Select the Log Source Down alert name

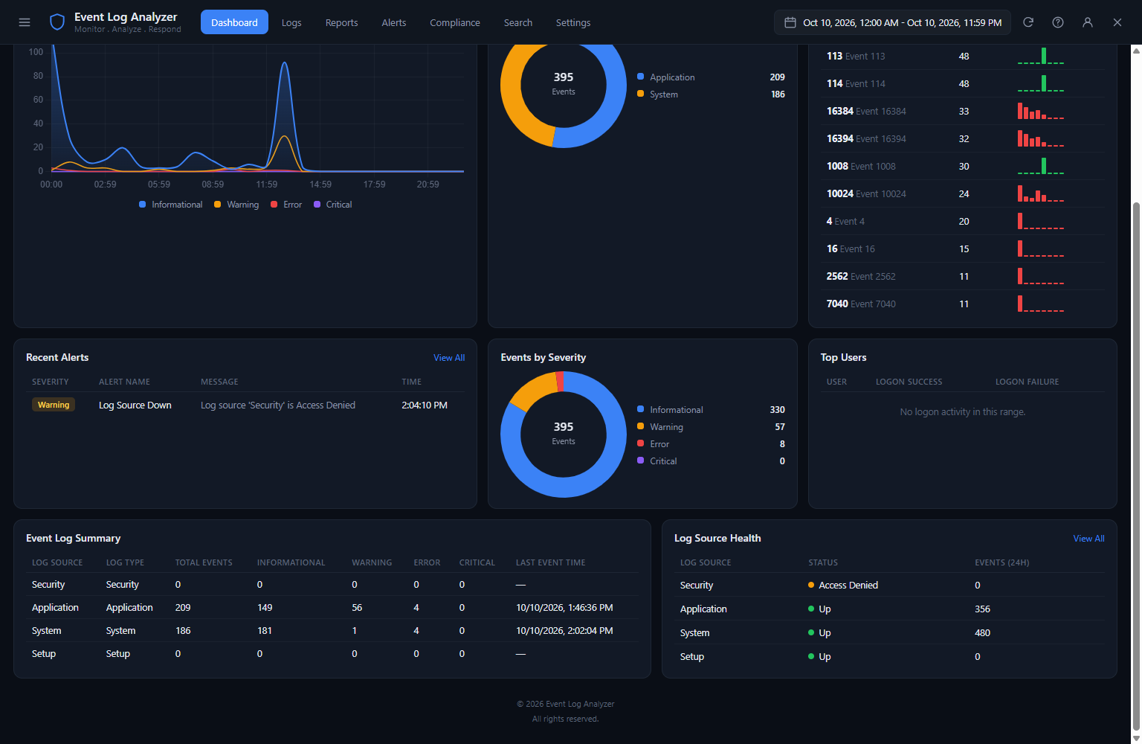coord(135,405)
